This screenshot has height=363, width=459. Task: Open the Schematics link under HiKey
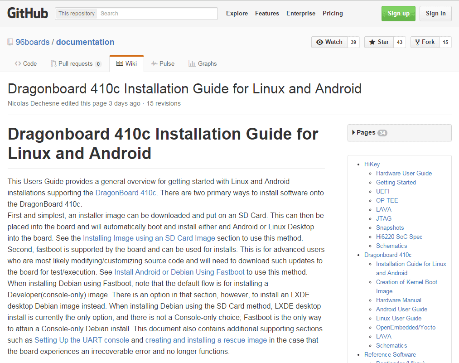coord(391,246)
